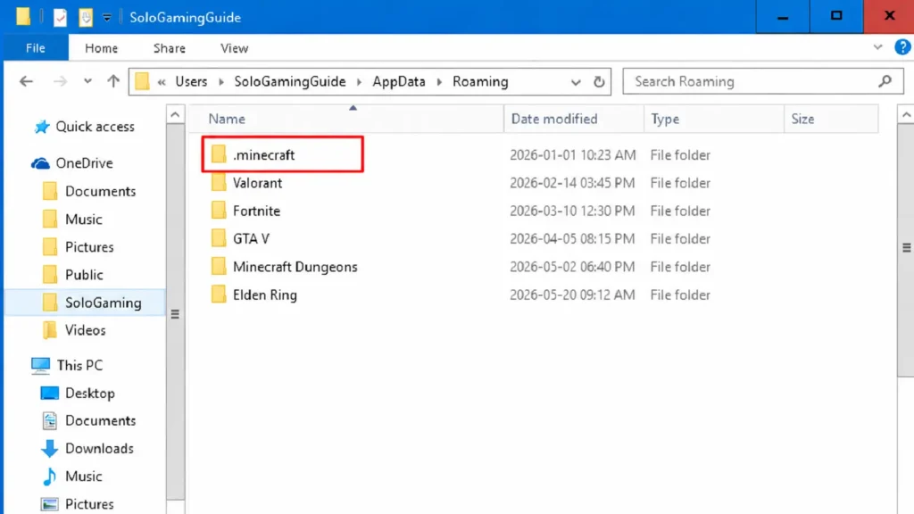Click the date 2026-02-14 03:45 PM
This screenshot has height=514, width=914.
[572, 183]
